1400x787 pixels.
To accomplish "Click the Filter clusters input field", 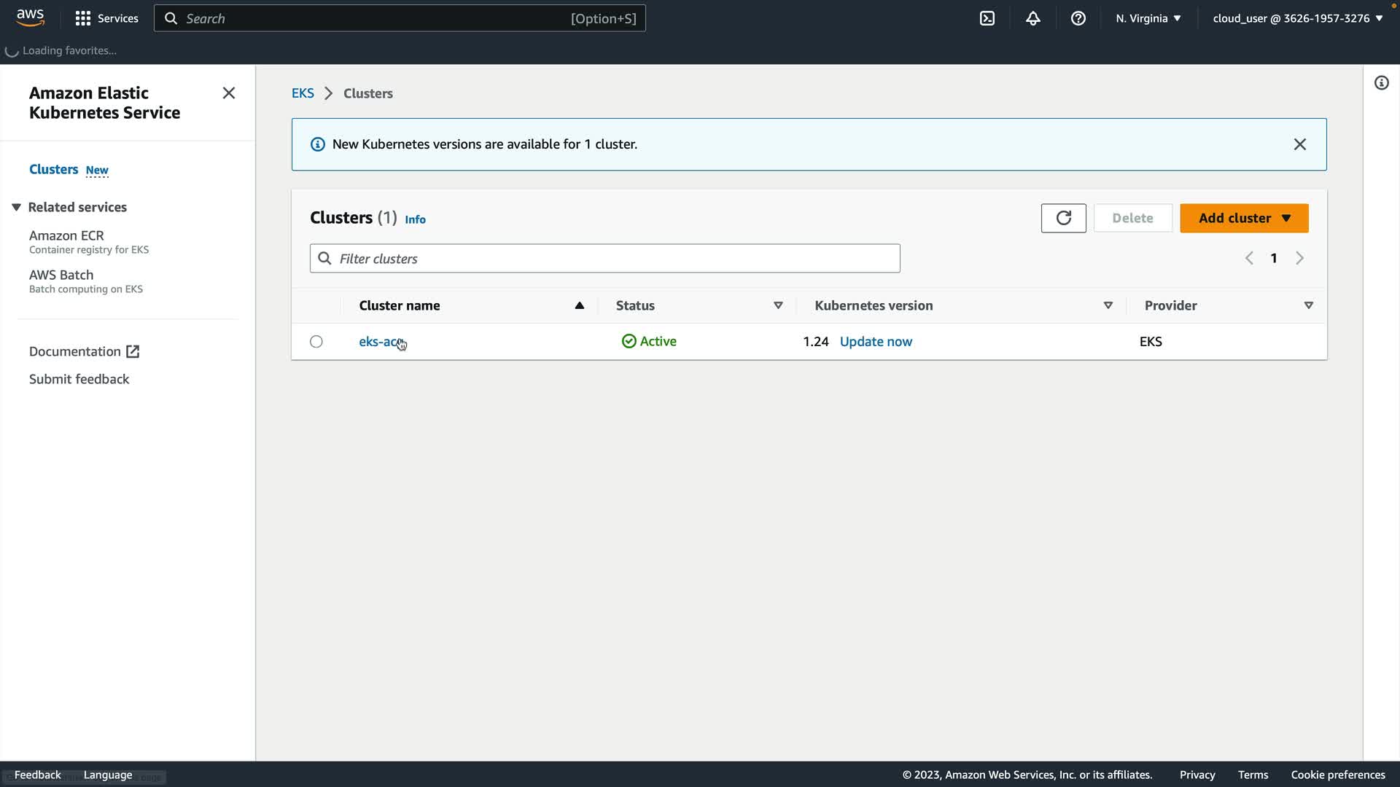I will coord(605,259).
